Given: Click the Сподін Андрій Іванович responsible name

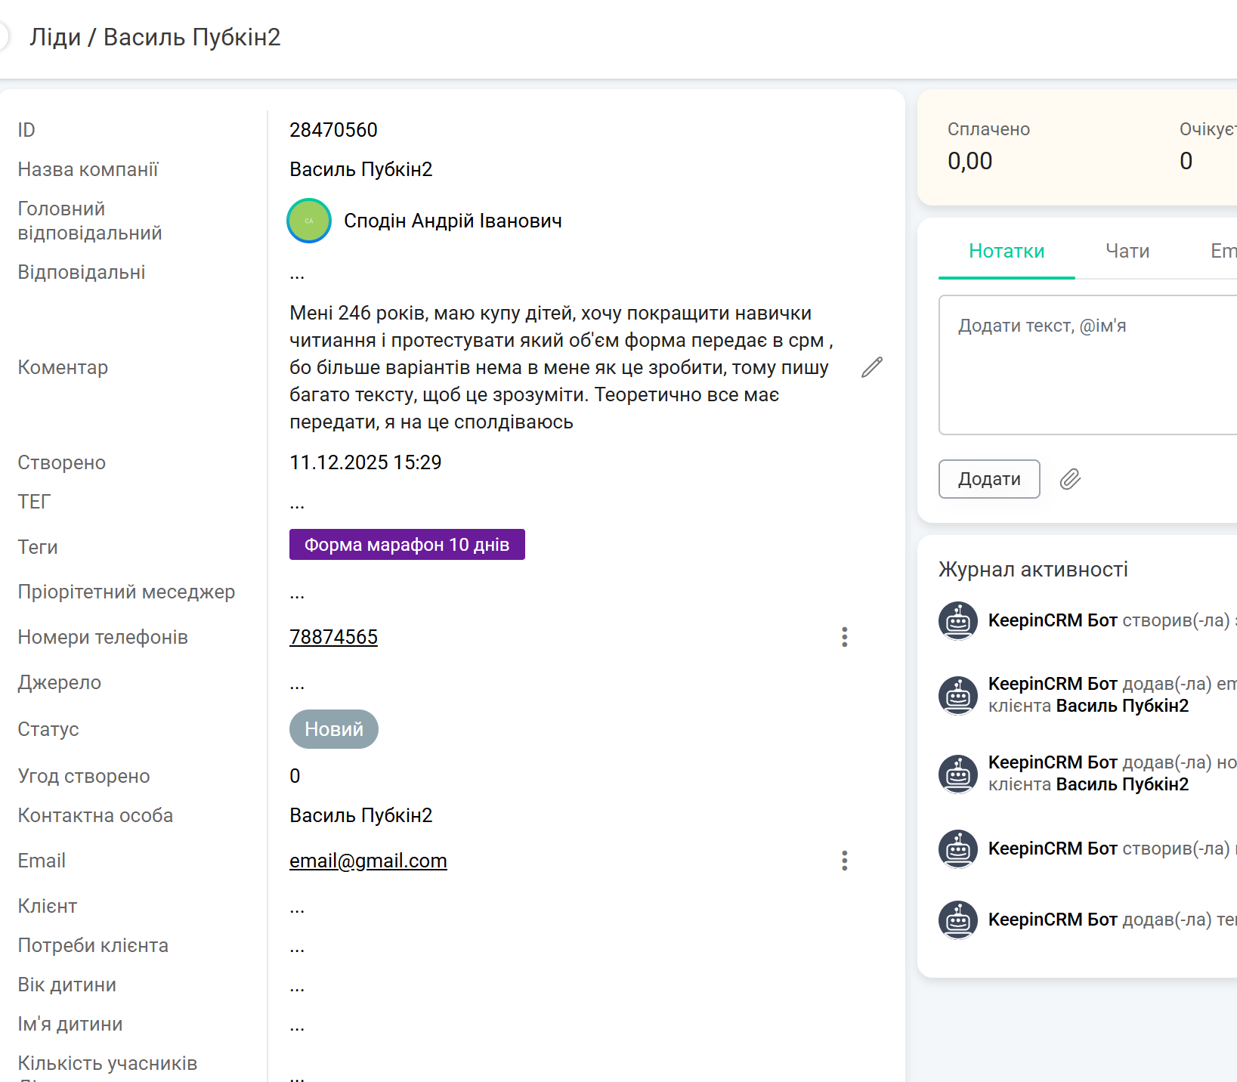Looking at the screenshot, I should point(453,221).
